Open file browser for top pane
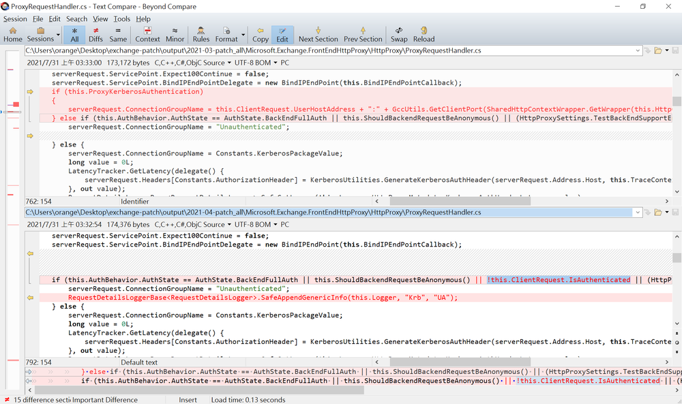682x404 pixels. click(657, 50)
